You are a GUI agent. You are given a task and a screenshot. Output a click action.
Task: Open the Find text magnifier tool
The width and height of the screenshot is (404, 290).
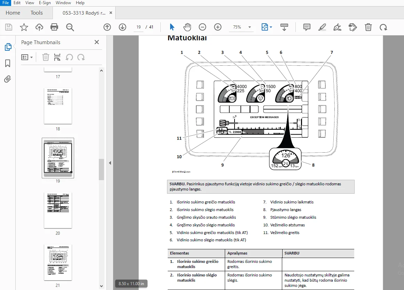click(x=70, y=27)
